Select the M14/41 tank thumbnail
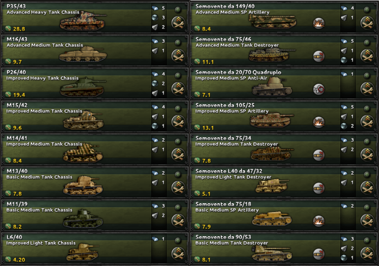379x266 pixels. 83,153
